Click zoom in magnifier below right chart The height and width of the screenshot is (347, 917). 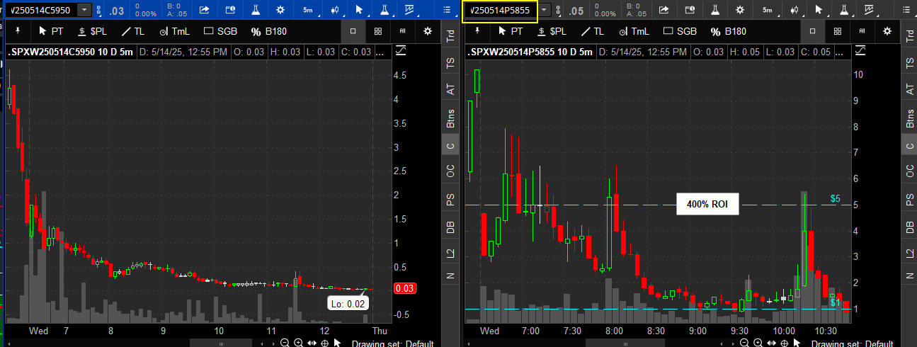tap(758, 343)
